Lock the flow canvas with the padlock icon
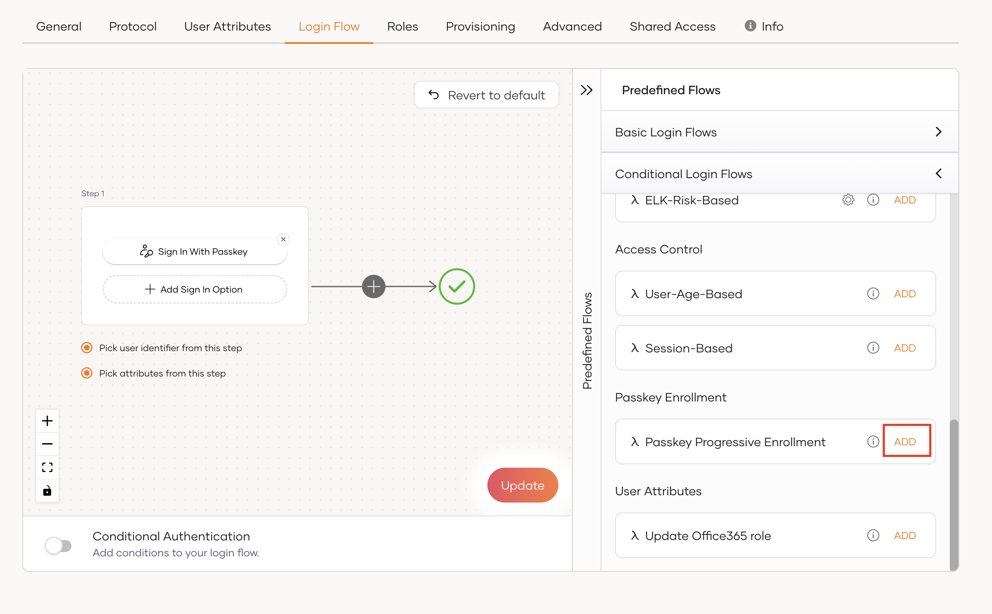Image resolution: width=992 pixels, height=614 pixels. [47, 491]
